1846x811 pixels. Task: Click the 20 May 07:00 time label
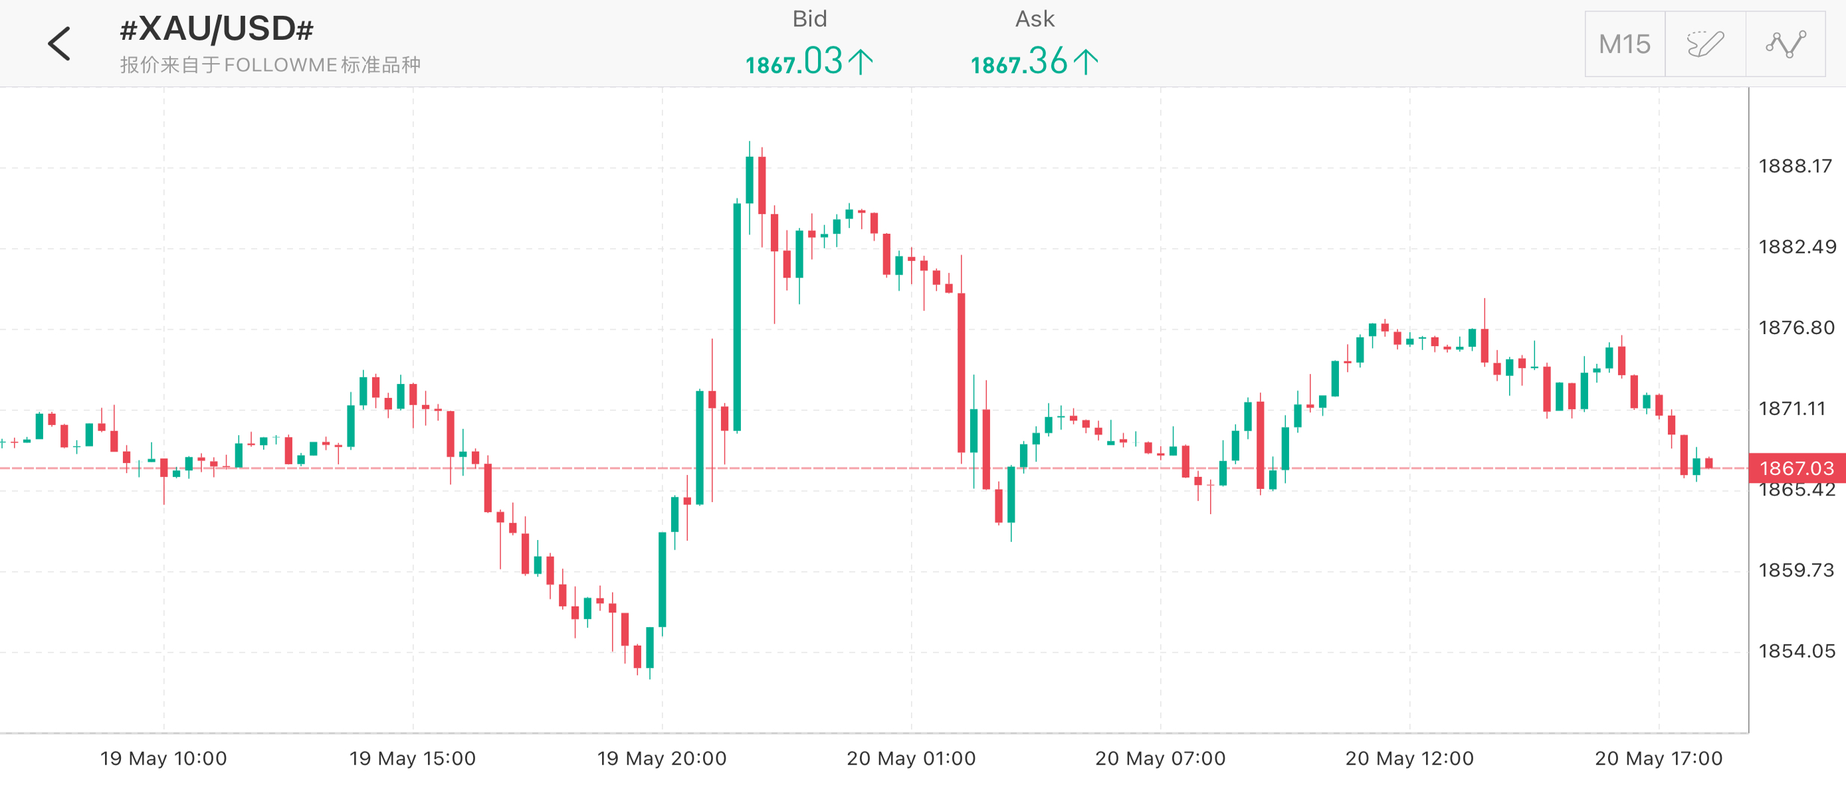(x=1160, y=758)
